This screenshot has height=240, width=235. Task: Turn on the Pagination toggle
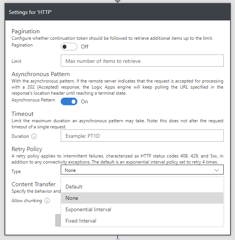(x=69, y=47)
